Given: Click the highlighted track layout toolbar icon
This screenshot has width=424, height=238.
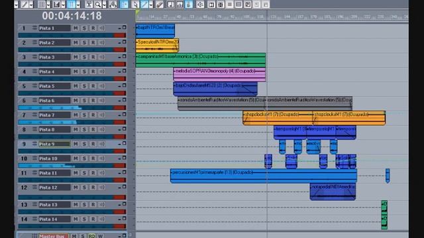Looking at the screenshot, I should [x=71, y=5].
